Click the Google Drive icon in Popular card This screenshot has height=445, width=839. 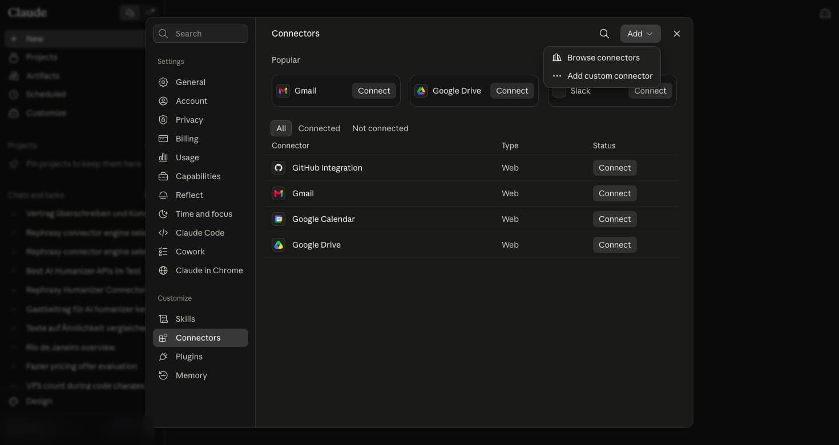coord(421,91)
